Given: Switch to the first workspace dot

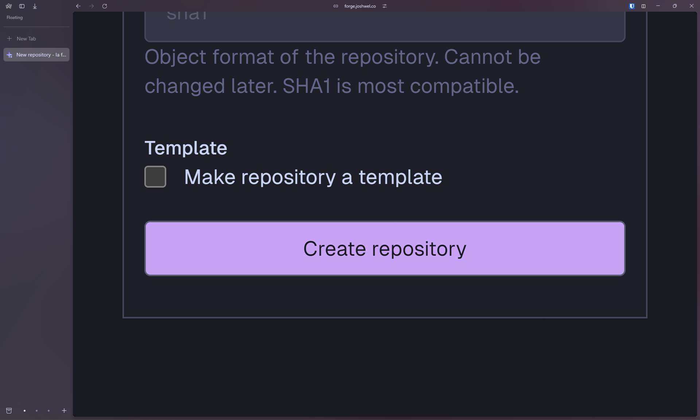Looking at the screenshot, I should 24,411.
